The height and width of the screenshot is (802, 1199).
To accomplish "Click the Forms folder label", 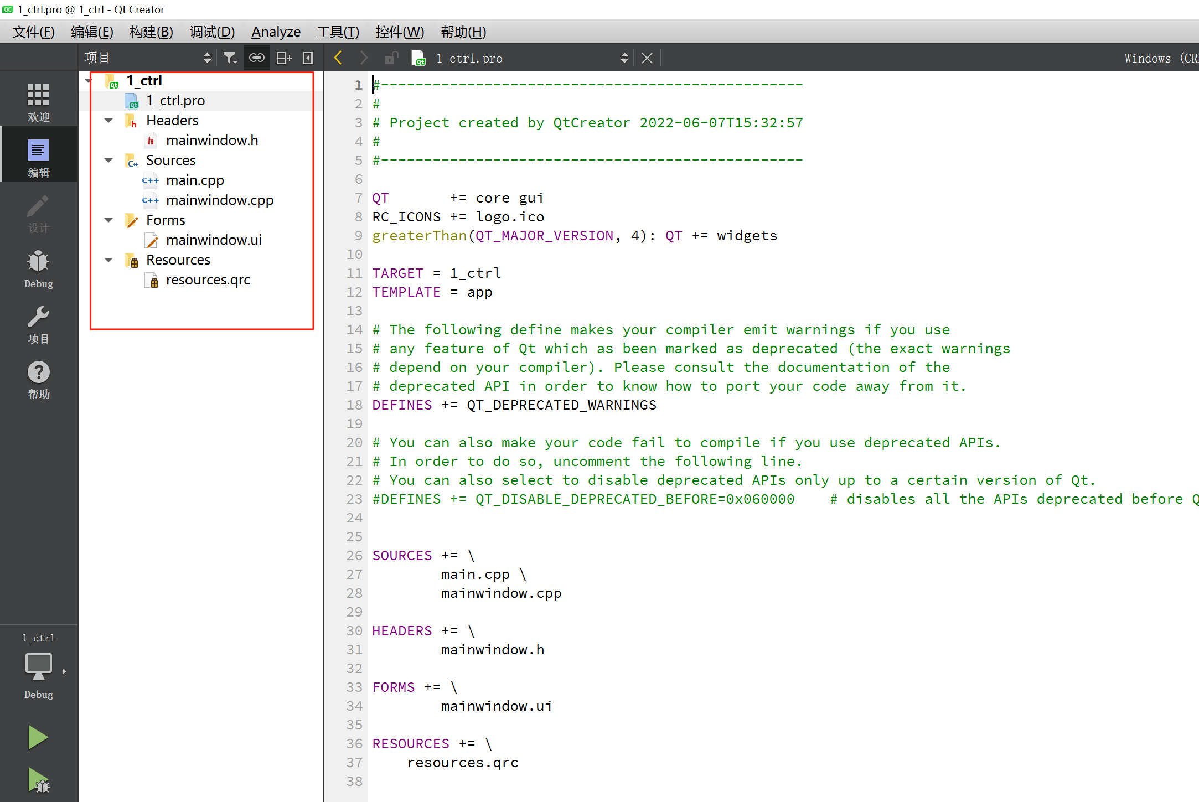I will (166, 220).
